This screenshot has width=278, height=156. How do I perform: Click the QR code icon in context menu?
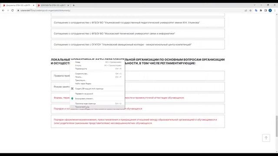tap(72, 88)
